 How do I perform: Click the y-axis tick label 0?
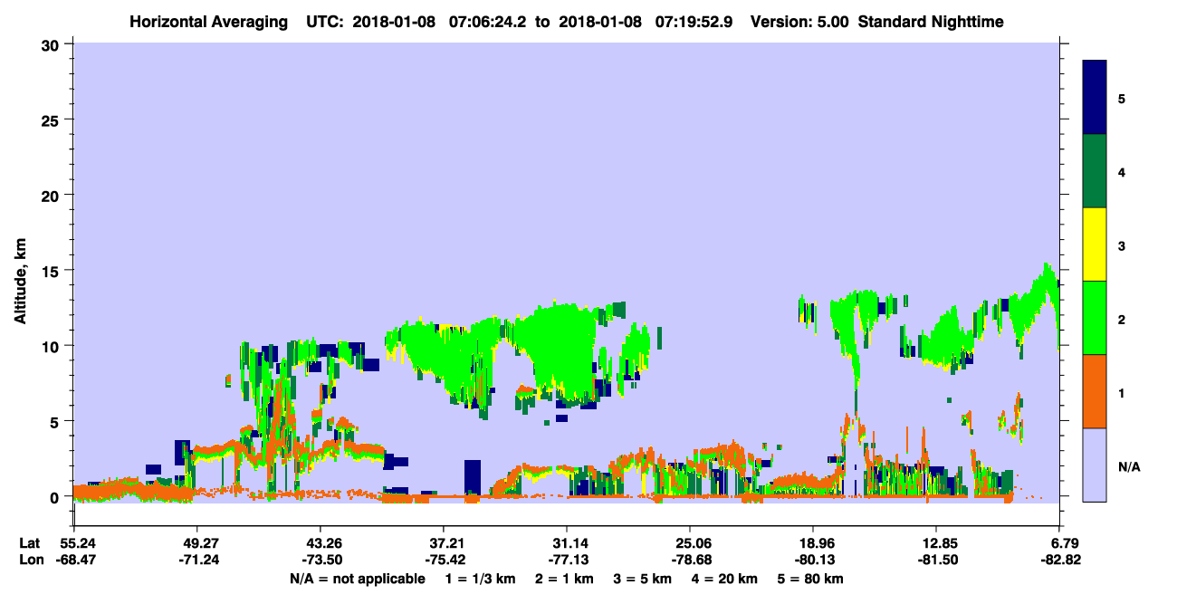pyautogui.click(x=57, y=497)
